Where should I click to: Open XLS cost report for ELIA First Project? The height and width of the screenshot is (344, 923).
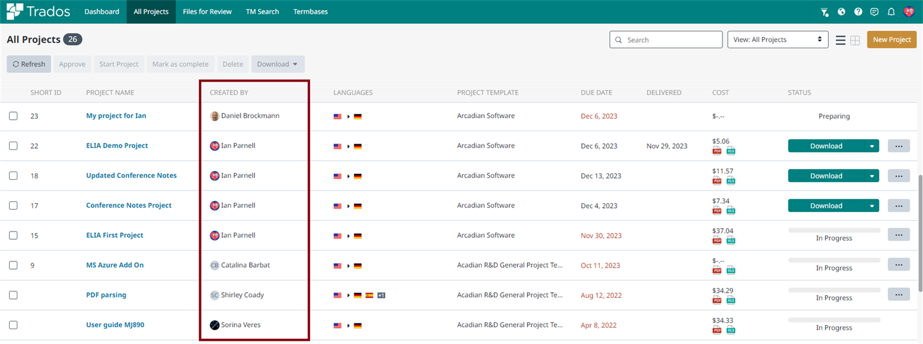[731, 240]
